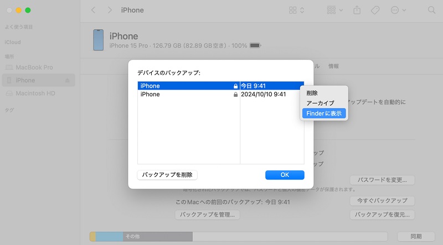Screen dimensions: 443x245
Task: Click the OK button in the dialog
Action: 285,175
